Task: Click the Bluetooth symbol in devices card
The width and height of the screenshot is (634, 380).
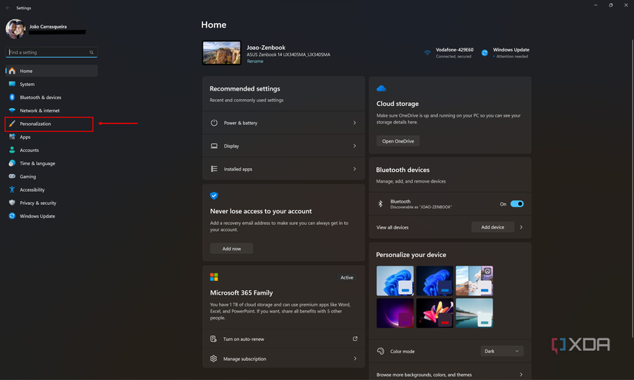Action: (x=380, y=203)
